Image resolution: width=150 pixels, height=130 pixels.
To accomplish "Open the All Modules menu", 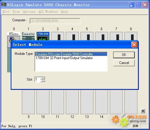I will pos(48,12).
